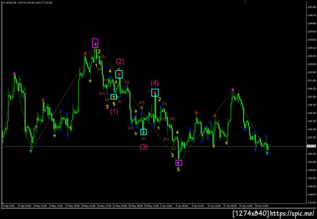Select the magenta box at the highest peak

point(95,43)
